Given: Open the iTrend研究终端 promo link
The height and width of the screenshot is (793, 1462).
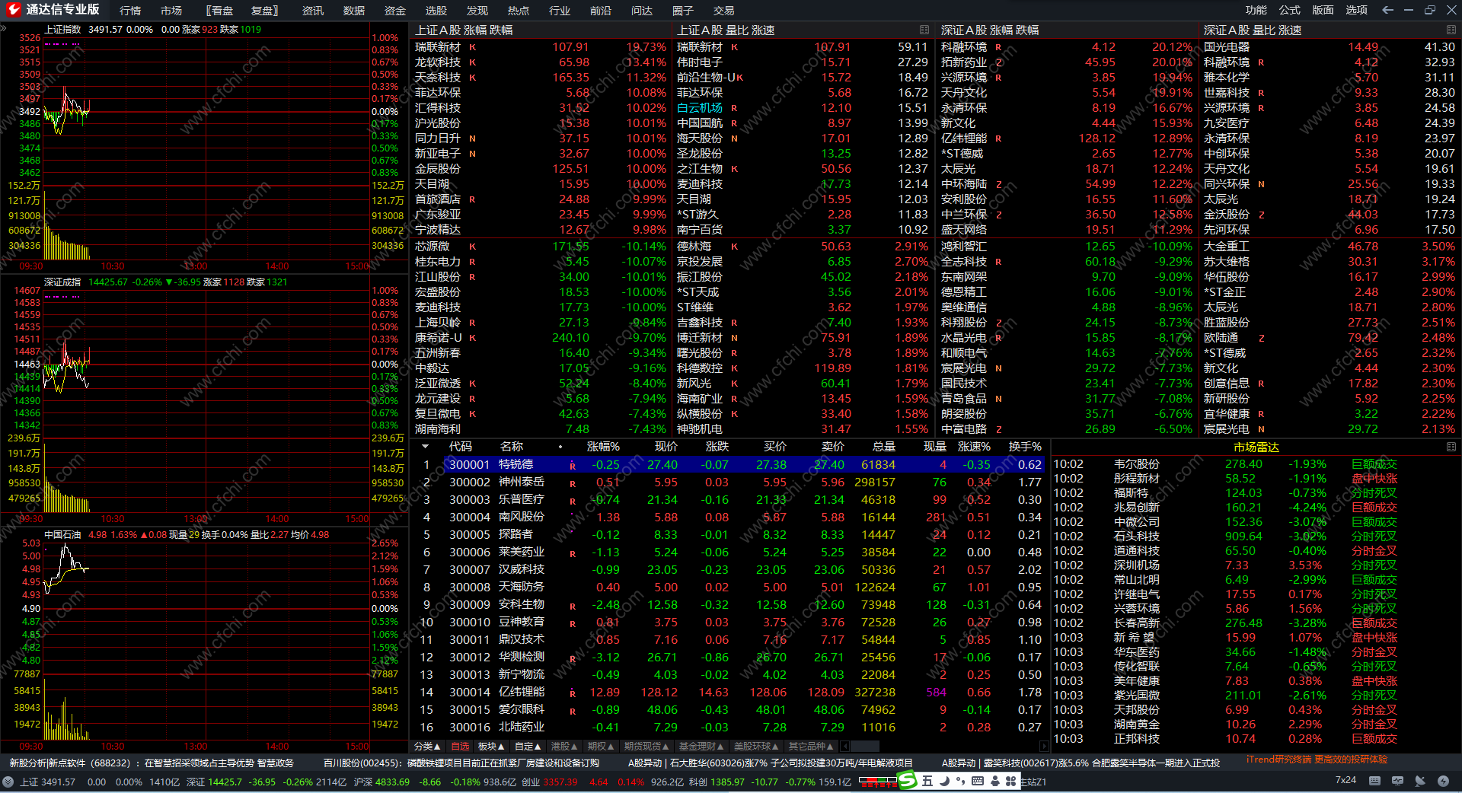Looking at the screenshot, I should pos(1317,760).
